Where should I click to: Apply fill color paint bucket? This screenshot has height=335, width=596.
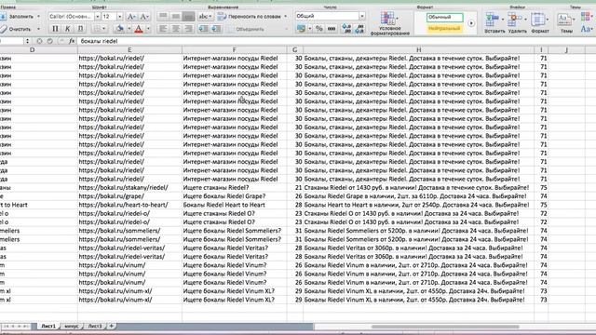(x=120, y=29)
